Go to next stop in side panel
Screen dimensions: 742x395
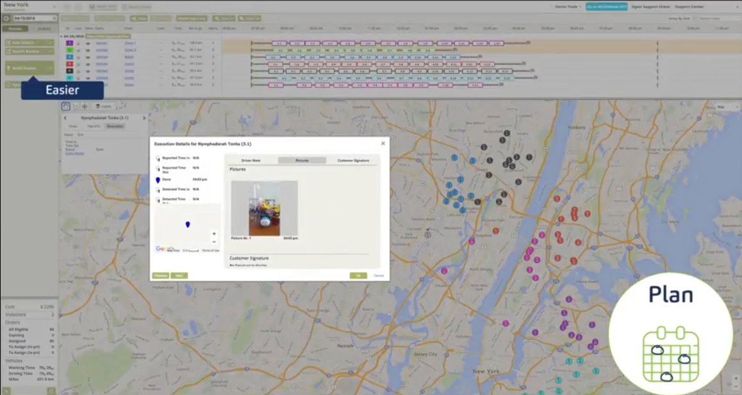point(144,118)
